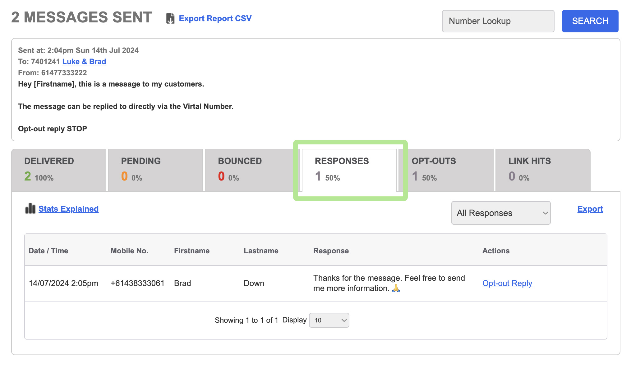The width and height of the screenshot is (631, 366).
Task: Click the Sent at 2:04pm Sun 14th Jul 2024 line
Action: [78, 50]
